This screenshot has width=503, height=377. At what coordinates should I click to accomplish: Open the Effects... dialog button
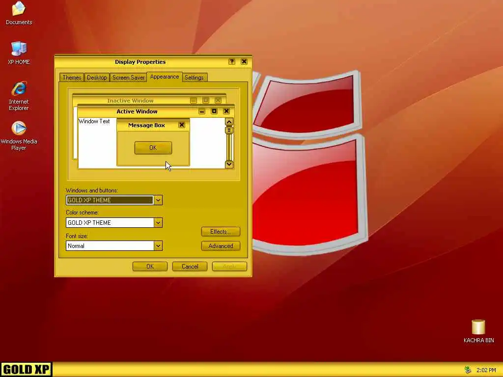(x=221, y=232)
